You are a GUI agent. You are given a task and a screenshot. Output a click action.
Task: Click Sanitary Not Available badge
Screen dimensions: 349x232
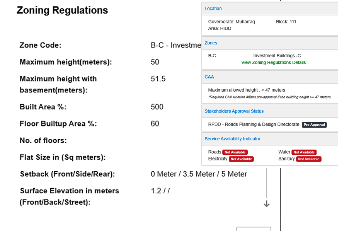coord(309,159)
